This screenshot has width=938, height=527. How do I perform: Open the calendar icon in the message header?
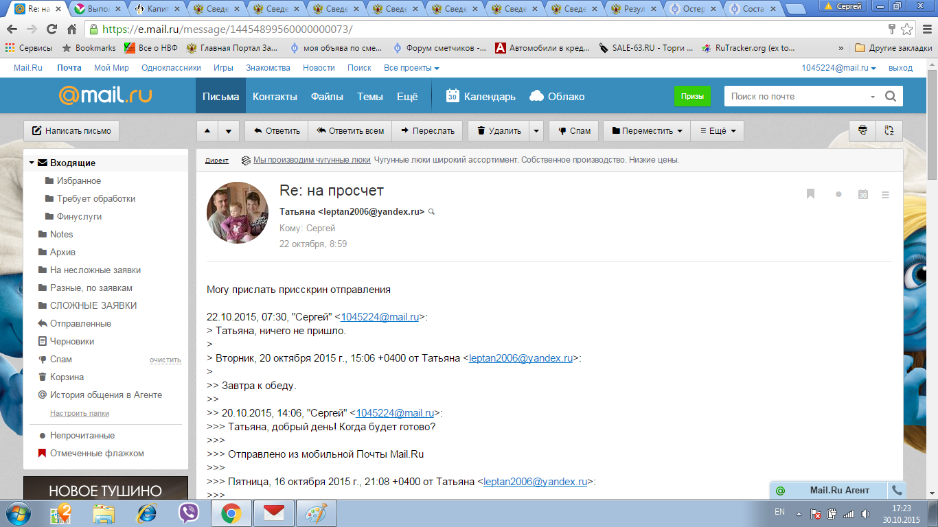pyautogui.click(x=863, y=195)
